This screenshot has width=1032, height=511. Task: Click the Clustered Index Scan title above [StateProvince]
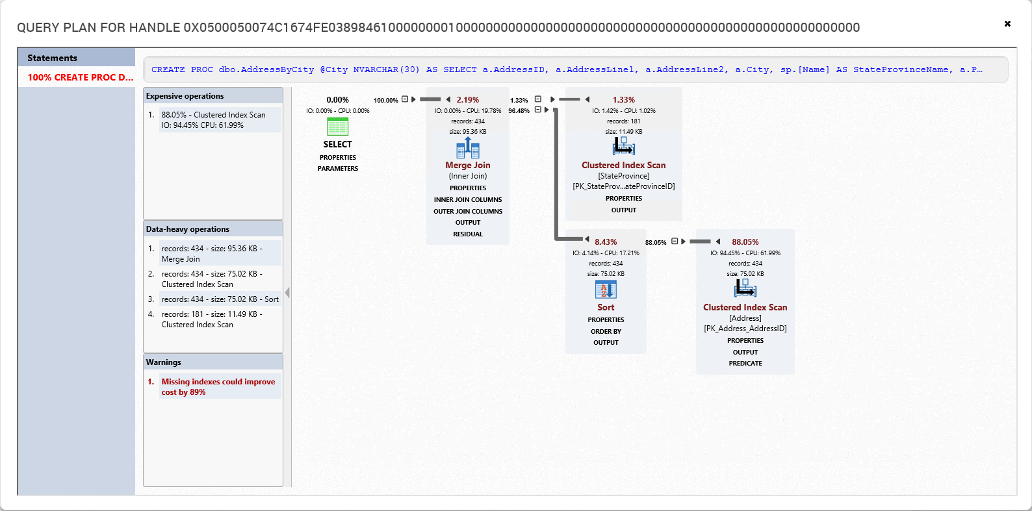point(624,165)
